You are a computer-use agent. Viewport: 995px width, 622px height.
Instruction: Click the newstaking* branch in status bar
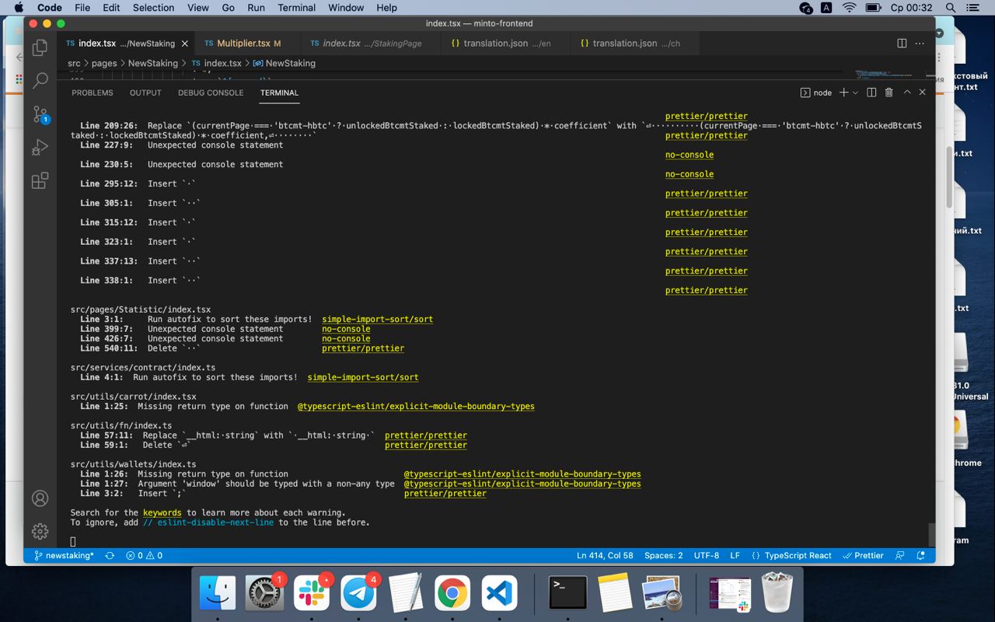tap(65, 555)
